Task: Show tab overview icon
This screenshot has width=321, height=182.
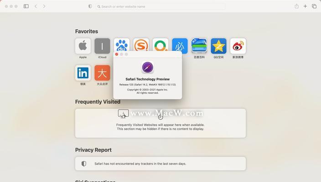Action: pos(314,6)
